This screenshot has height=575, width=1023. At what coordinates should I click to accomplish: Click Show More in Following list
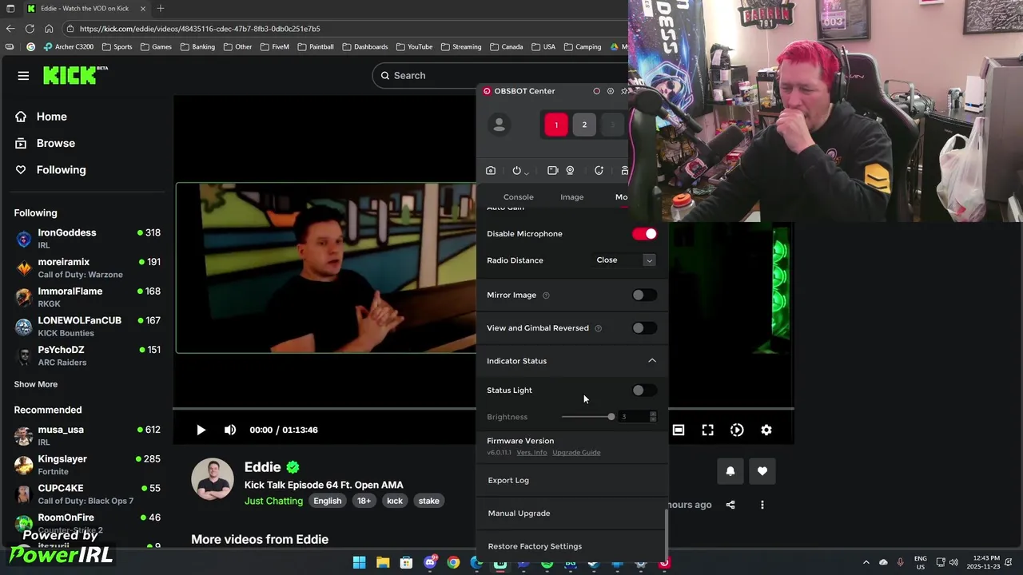36,384
